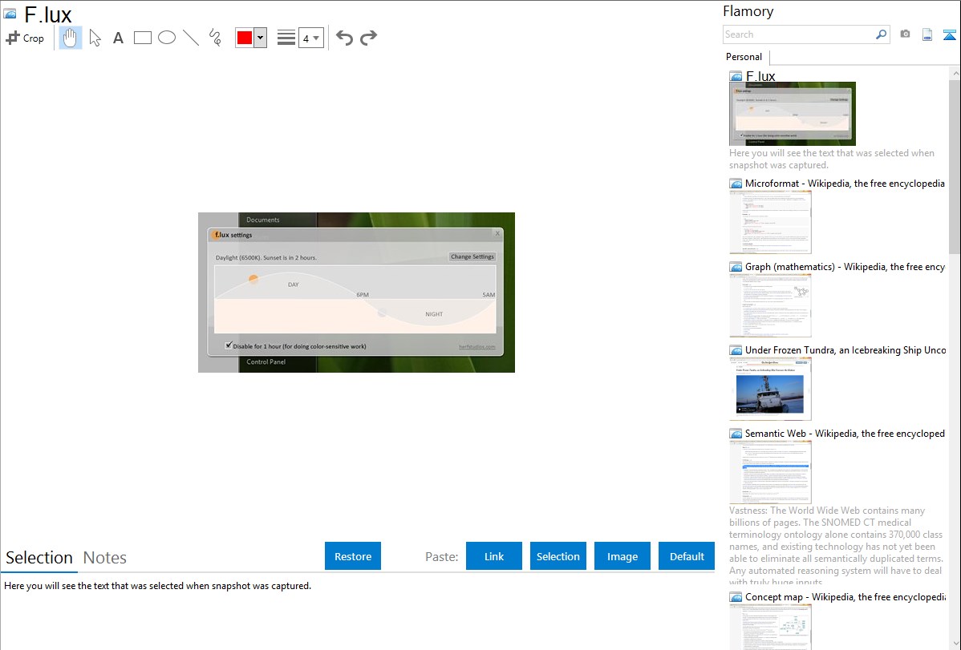Screen dimensions: 961x650
Task: Click the Selection paste button
Action: point(558,556)
